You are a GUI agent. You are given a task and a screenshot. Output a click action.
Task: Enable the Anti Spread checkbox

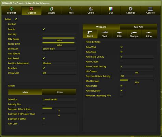44,53
